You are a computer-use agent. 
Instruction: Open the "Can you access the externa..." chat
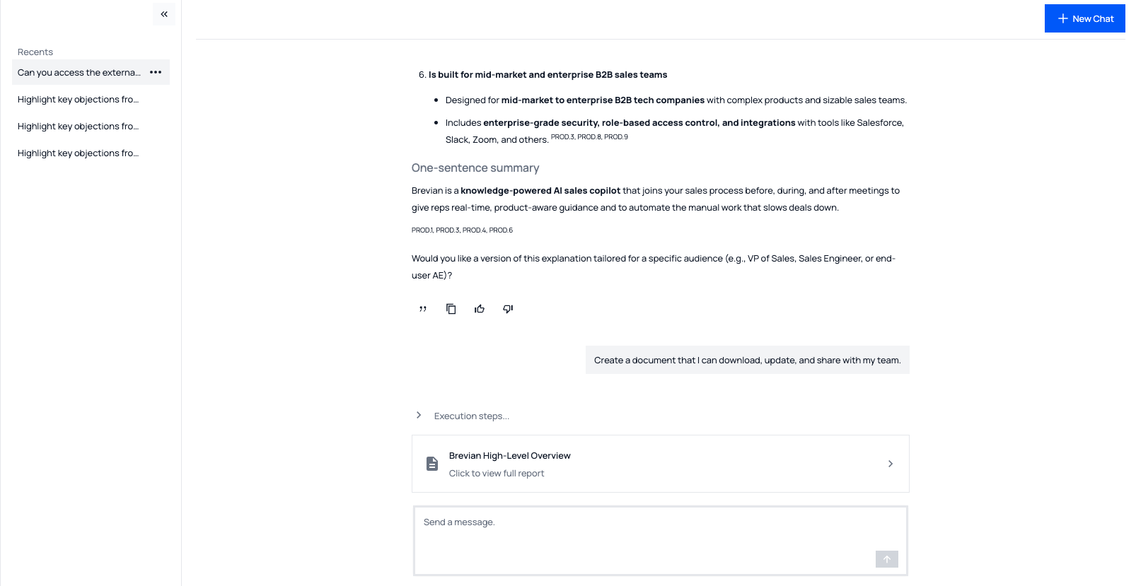78,72
